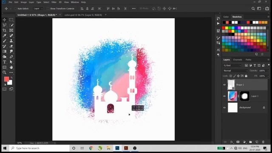
Task: Pick the yellow swatch in Swatches panel
Action: pyautogui.click(x=227, y=28)
